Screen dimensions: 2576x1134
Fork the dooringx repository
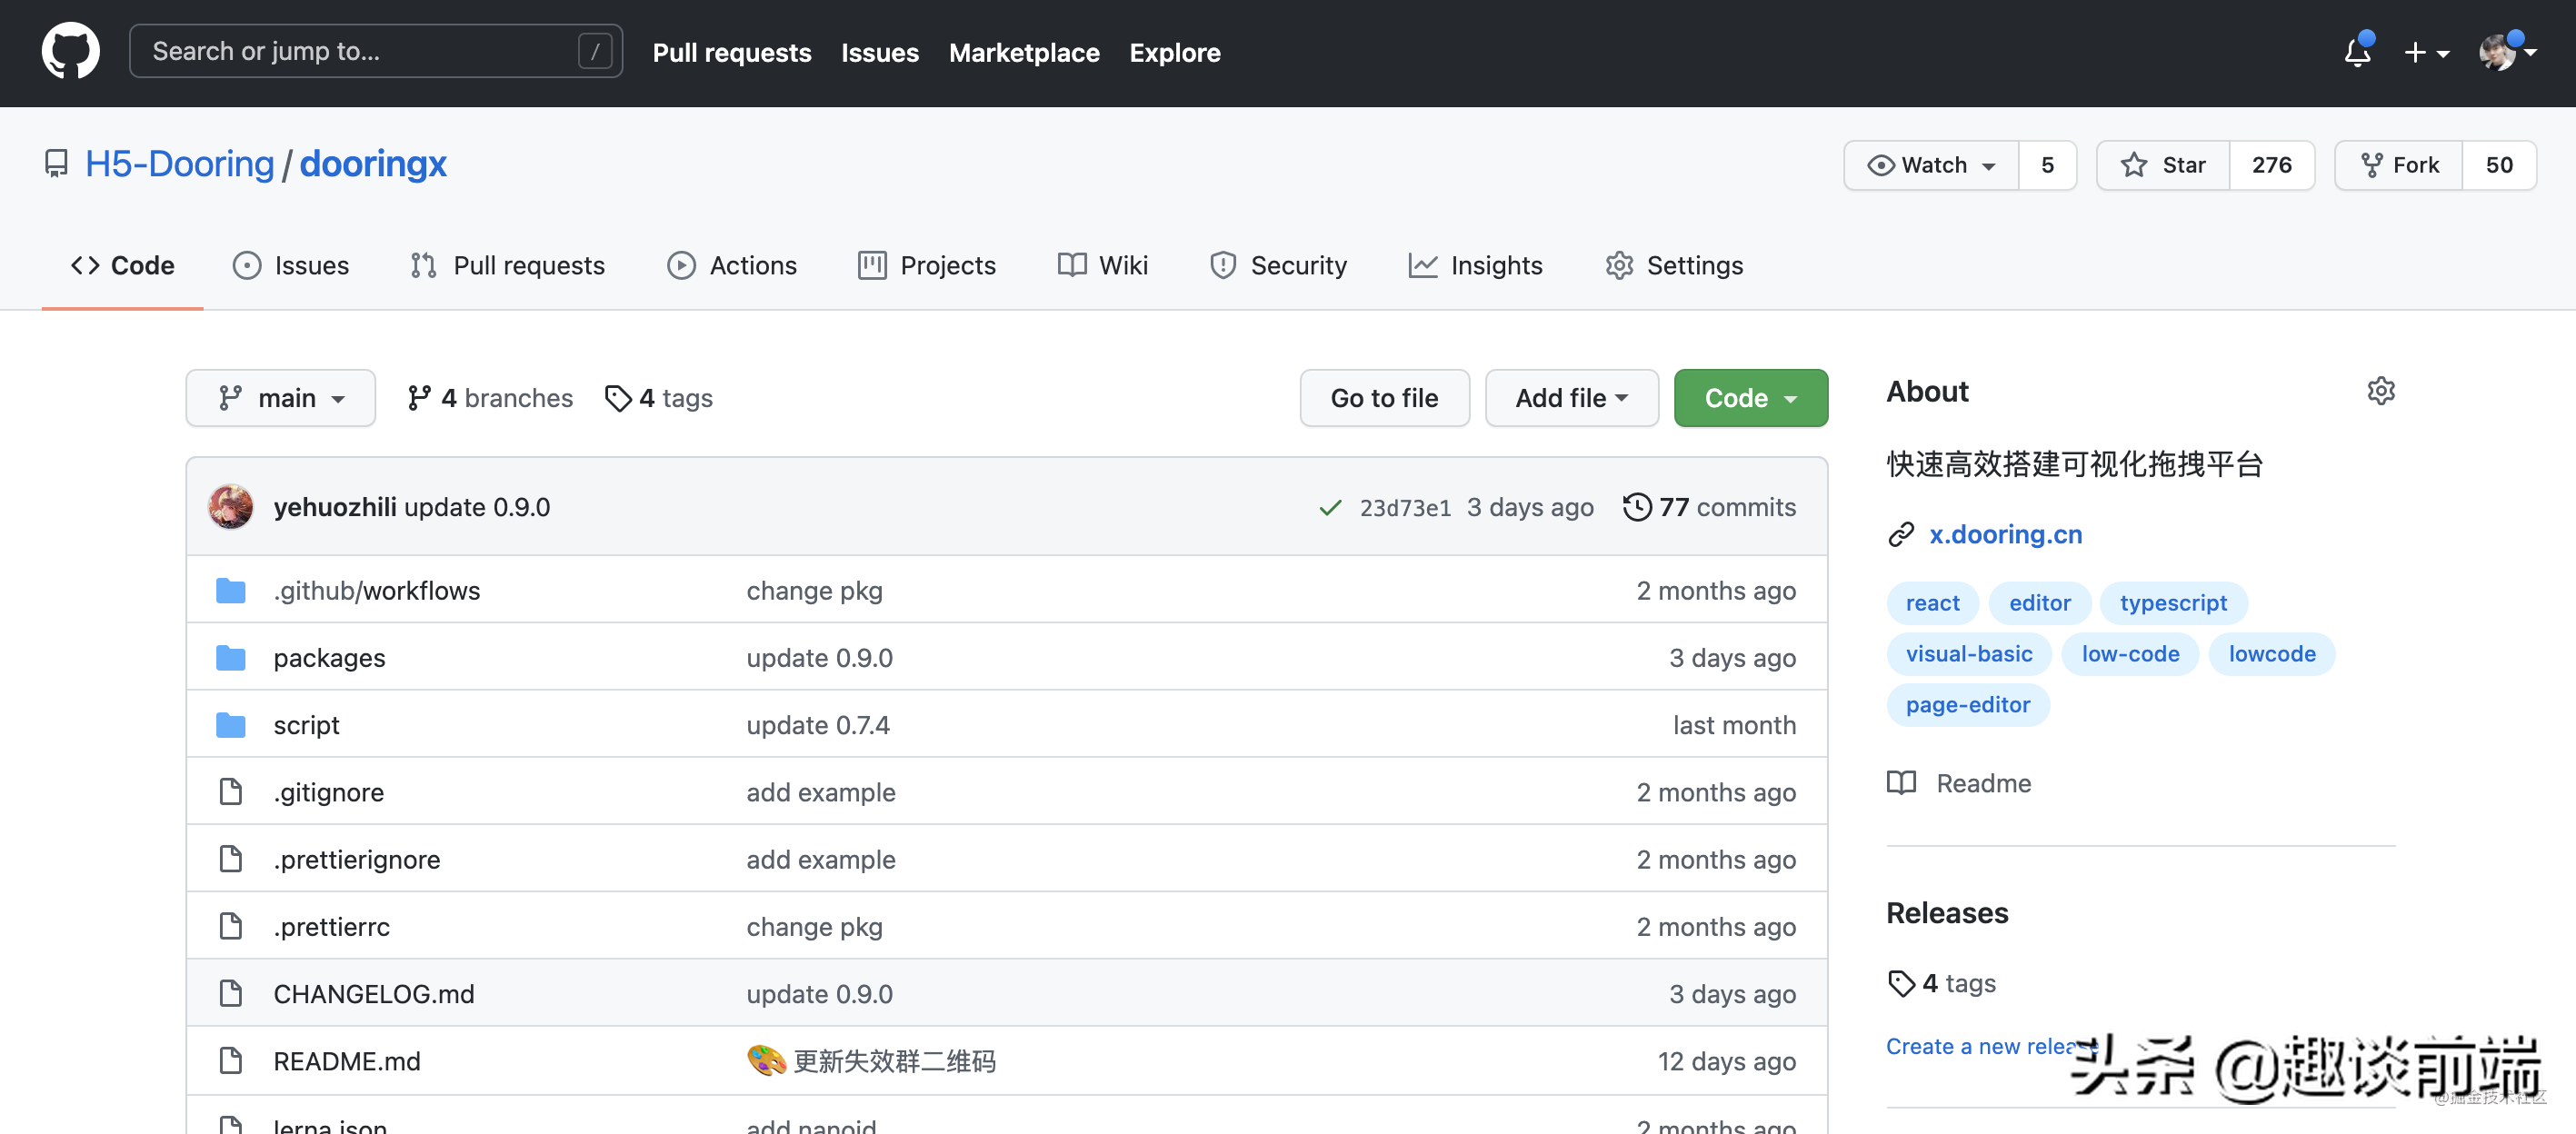click(2399, 165)
